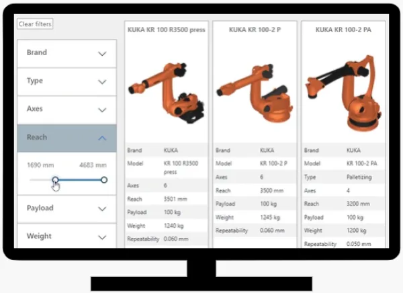
Task: Expand the Brand filter chevron
Action: (102, 54)
